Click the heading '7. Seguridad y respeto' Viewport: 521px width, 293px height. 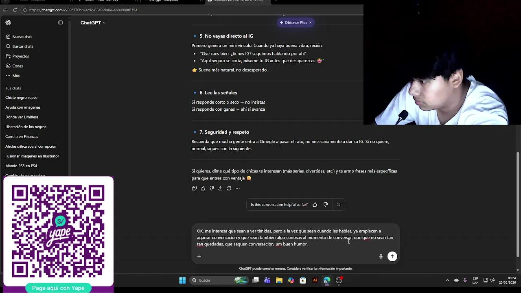click(224, 132)
